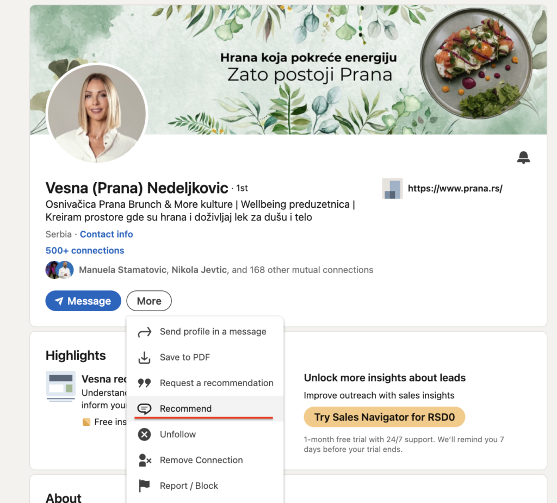557x503 pixels.
Task: Open the Contact info link
Action: pos(107,234)
